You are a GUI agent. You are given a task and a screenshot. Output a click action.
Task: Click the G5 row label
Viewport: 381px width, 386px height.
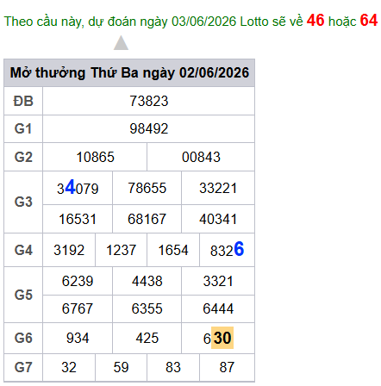23,295
